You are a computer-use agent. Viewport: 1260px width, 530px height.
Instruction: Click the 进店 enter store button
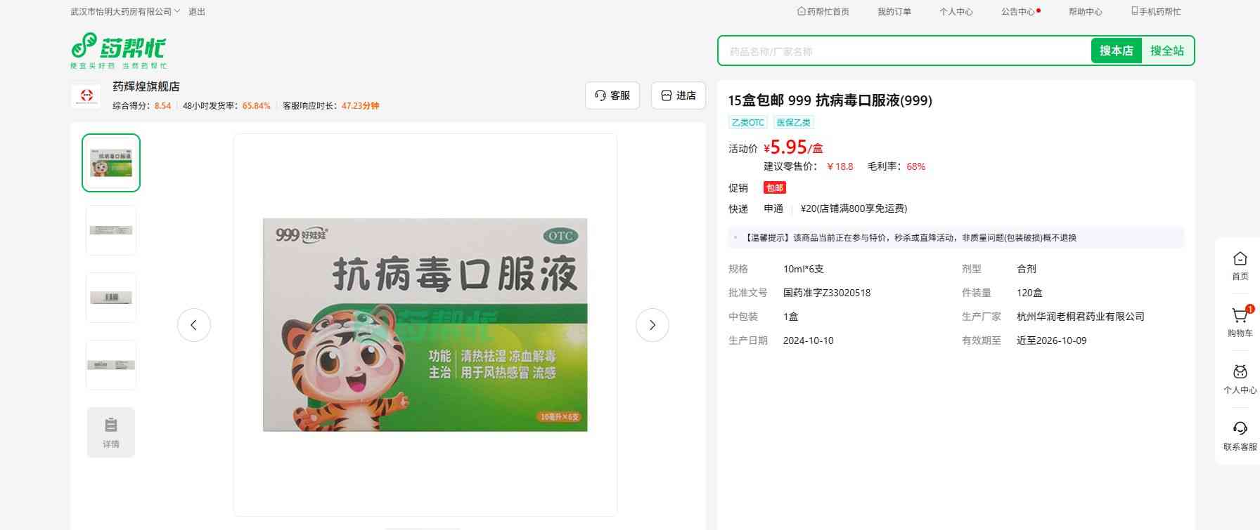[x=679, y=95]
